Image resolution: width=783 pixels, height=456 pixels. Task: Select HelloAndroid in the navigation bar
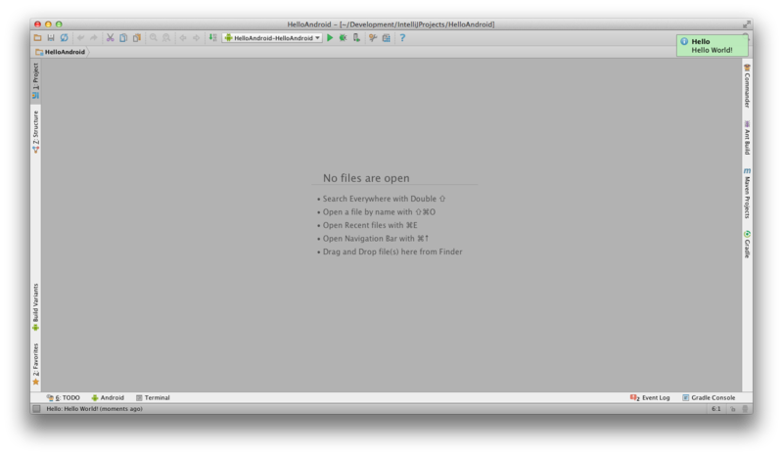(x=61, y=52)
